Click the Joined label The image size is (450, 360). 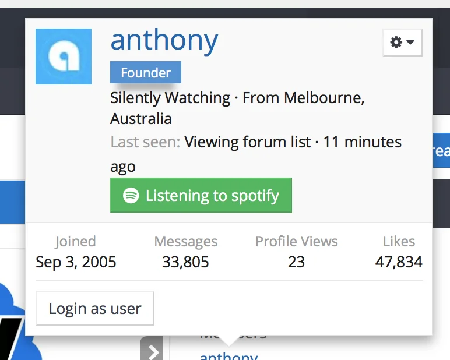[75, 242]
